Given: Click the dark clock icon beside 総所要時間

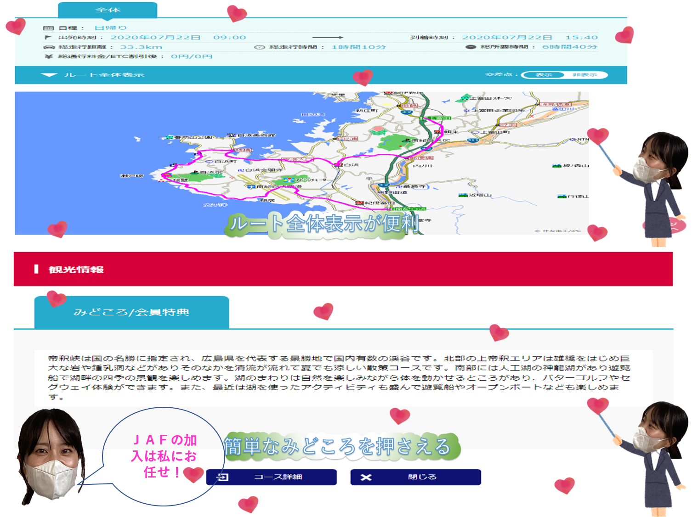Looking at the screenshot, I should 471,47.
